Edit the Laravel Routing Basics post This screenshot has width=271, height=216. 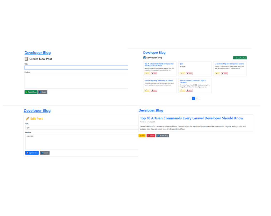pyautogui.click(x=217, y=74)
